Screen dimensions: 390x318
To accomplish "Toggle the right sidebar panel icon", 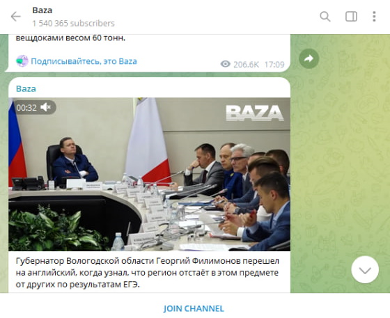I will 351,17.
